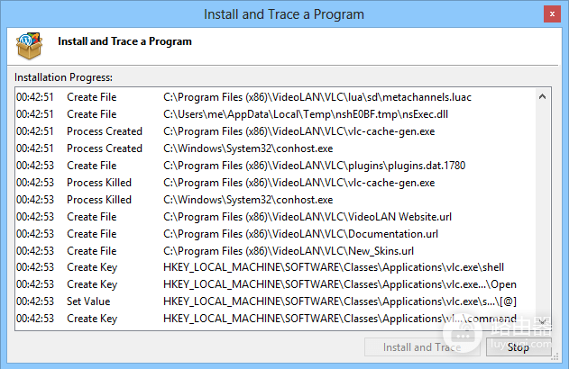
Task: Click the resize grip in window corner
Action: [x=555, y=357]
